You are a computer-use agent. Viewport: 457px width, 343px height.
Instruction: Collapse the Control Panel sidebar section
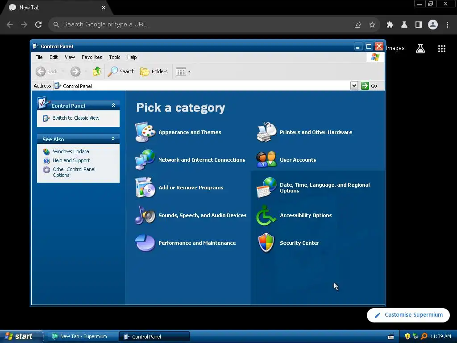point(113,105)
